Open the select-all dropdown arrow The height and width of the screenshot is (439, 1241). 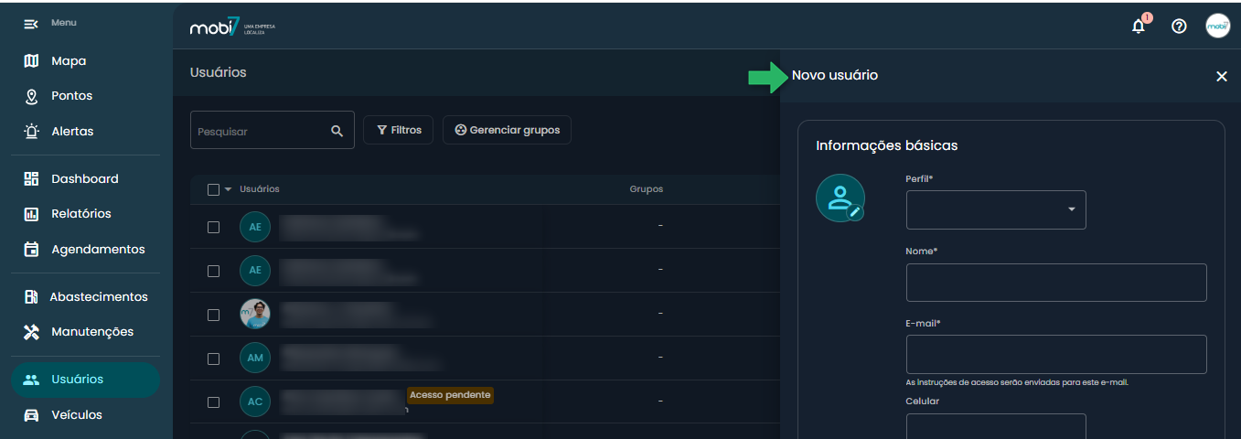click(228, 189)
